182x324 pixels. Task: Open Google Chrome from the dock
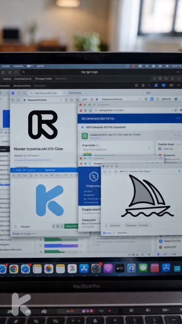(14, 269)
